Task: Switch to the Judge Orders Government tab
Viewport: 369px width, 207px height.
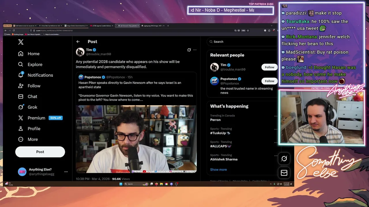Action: click(x=76, y=26)
